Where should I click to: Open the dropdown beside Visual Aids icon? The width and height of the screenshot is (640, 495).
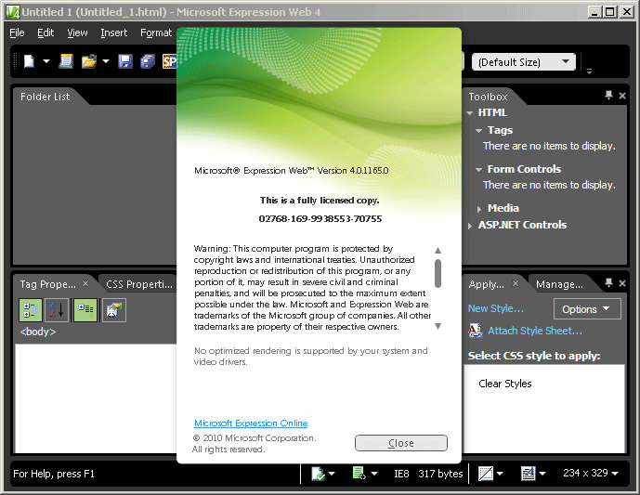pos(500,474)
